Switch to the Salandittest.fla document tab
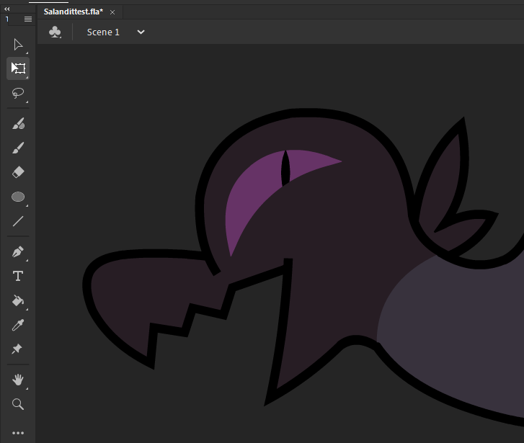524x443 pixels. point(74,12)
